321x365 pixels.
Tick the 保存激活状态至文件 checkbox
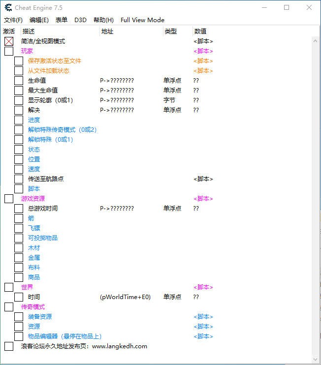click(19, 61)
